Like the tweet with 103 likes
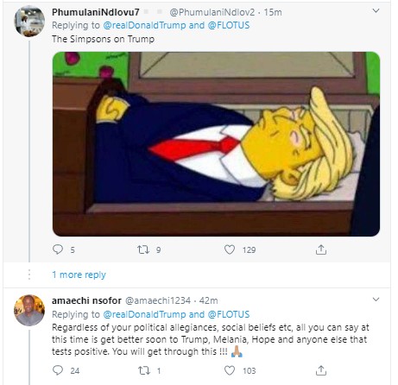398x385 pixels. coord(230,370)
